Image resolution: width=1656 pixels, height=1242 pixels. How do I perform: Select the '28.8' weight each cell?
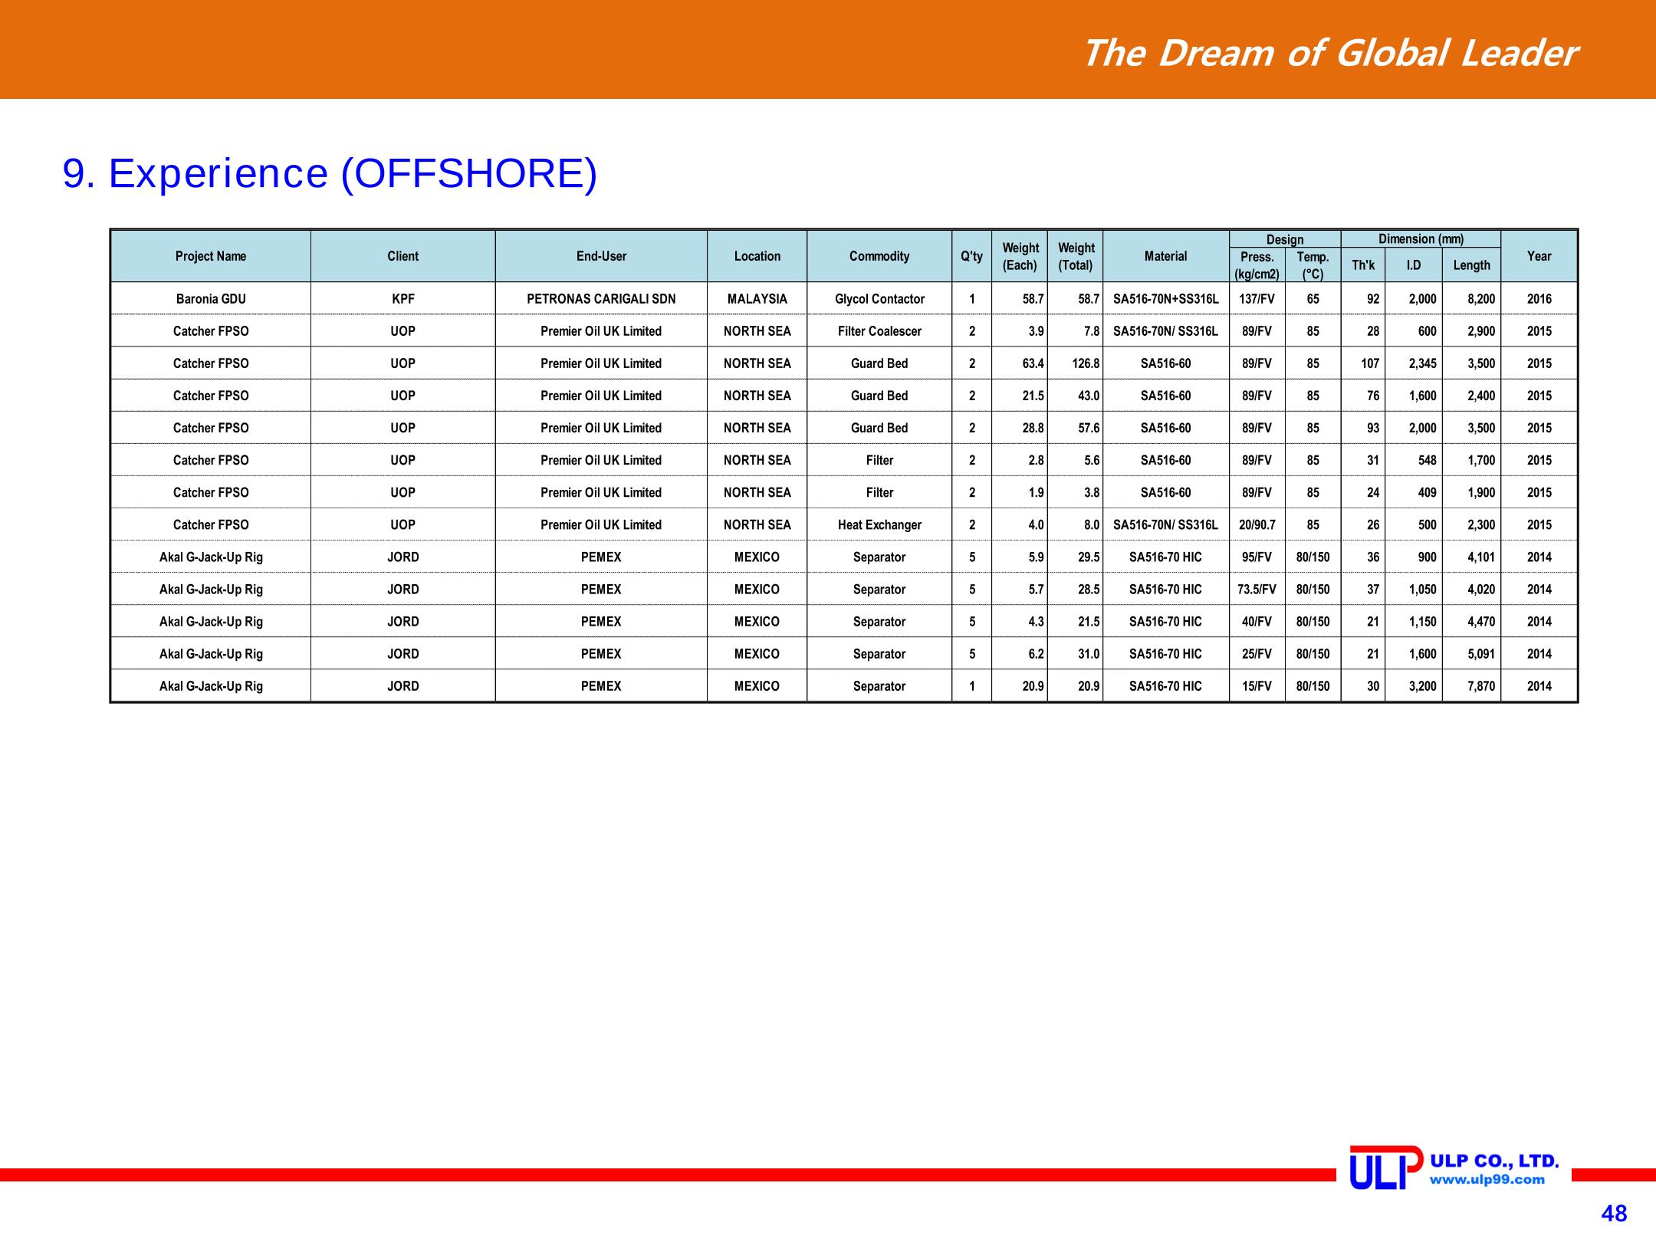click(x=1020, y=428)
